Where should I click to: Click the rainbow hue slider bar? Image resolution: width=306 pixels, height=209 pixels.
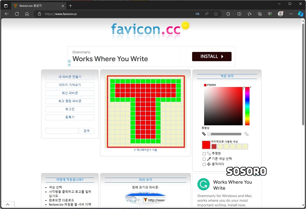coord(247,106)
